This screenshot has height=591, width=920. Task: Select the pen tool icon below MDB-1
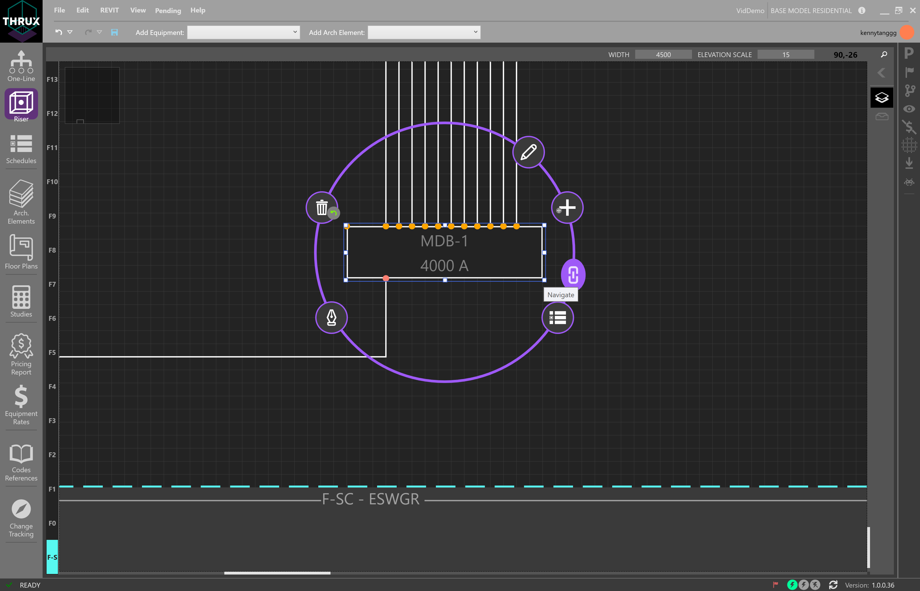[331, 317]
